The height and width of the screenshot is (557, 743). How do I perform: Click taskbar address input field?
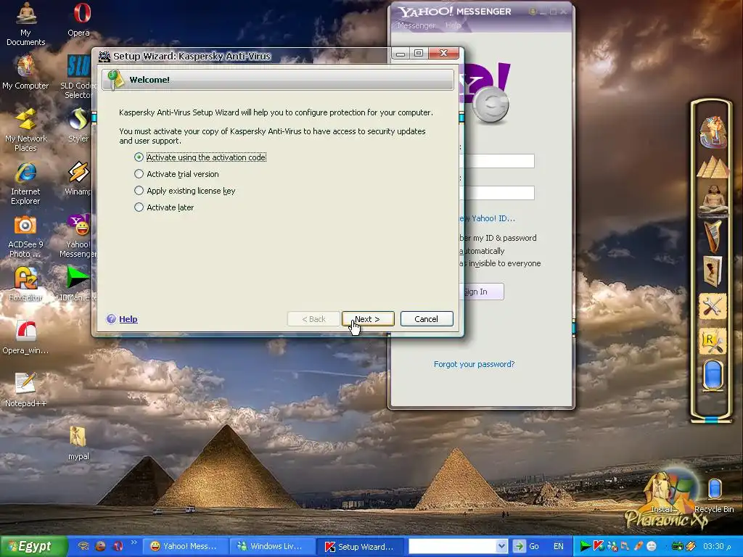pyautogui.click(x=453, y=546)
